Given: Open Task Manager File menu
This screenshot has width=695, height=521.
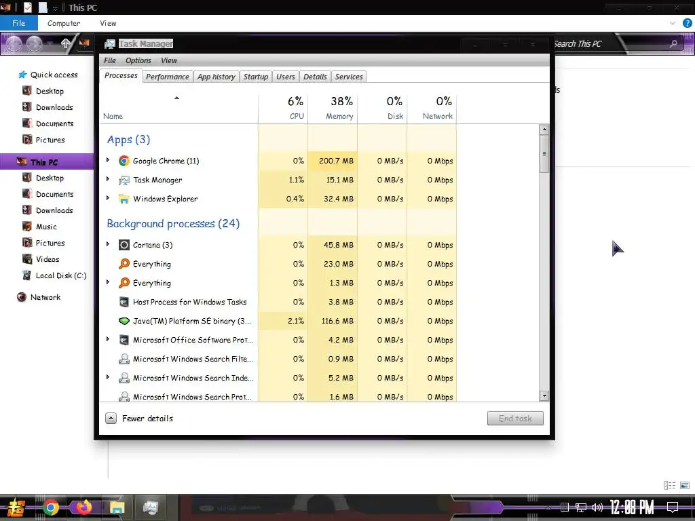Looking at the screenshot, I should (x=109, y=60).
